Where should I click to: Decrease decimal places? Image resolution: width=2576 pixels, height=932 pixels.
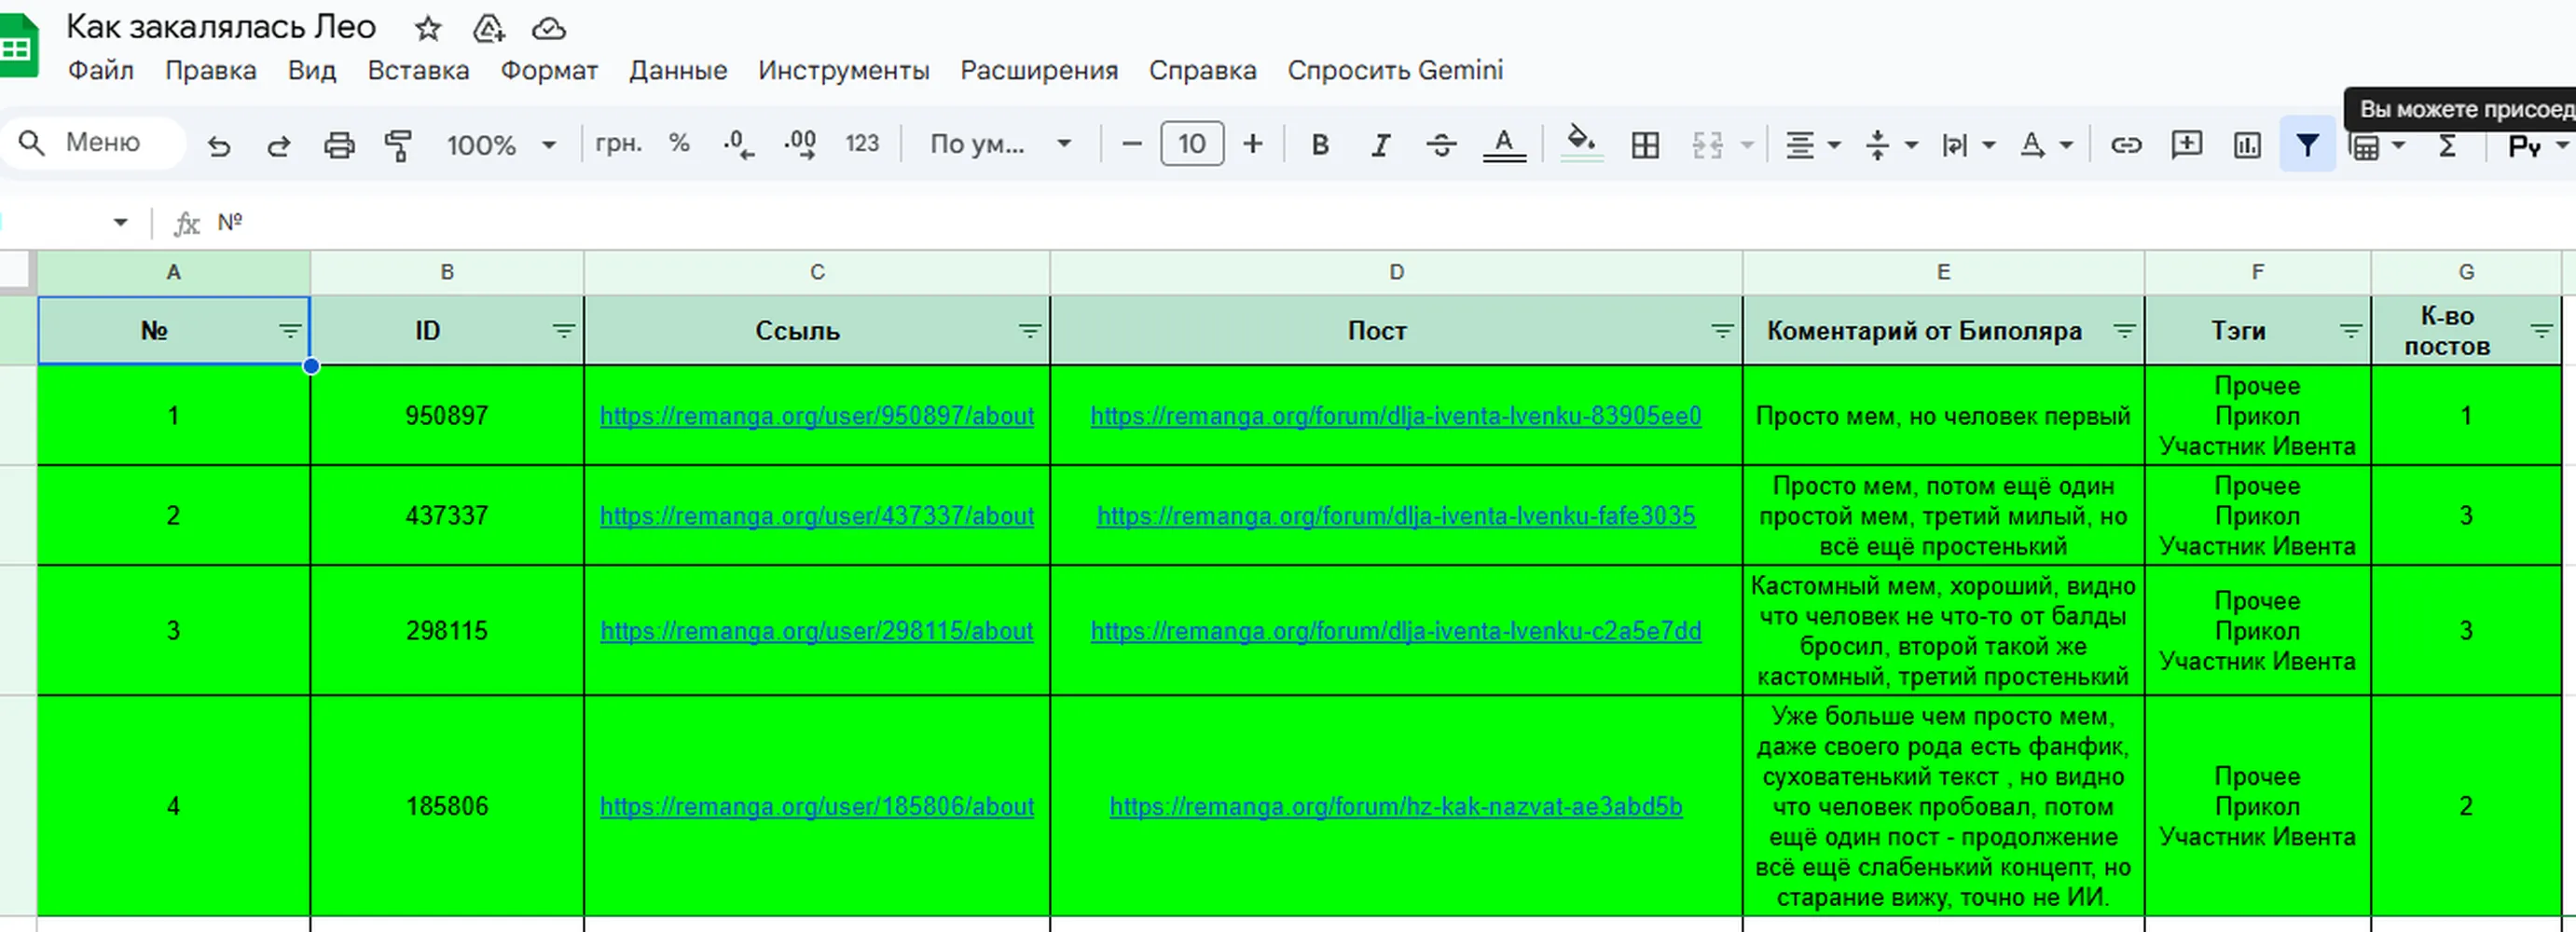(x=738, y=145)
